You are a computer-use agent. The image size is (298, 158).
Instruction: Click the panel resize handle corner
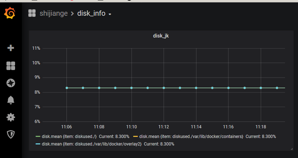[292, 149]
